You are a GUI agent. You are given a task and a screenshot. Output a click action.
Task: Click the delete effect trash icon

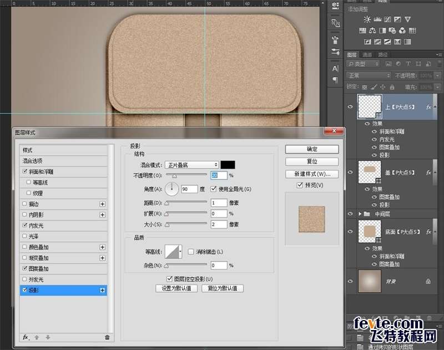point(107,337)
